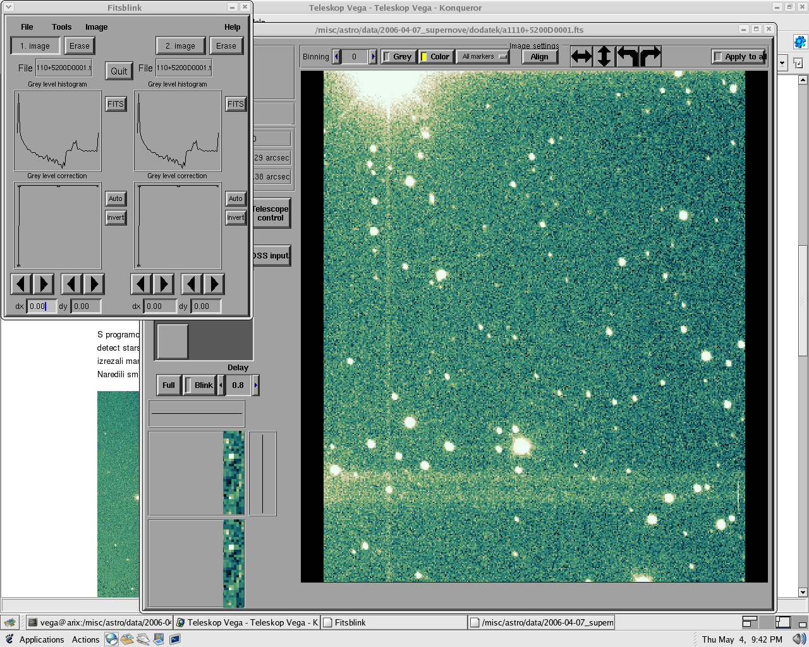Open the web browser launcher in panel
Screen dimensions: 809x647
pos(111,639)
